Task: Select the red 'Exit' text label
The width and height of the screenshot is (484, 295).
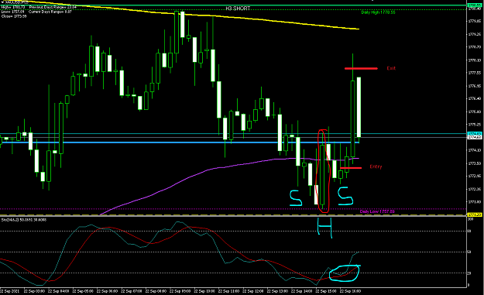Action: (391, 68)
